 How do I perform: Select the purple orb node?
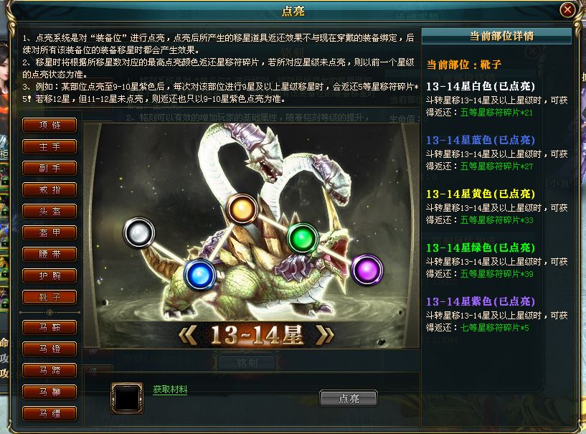pyautogui.click(x=367, y=270)
